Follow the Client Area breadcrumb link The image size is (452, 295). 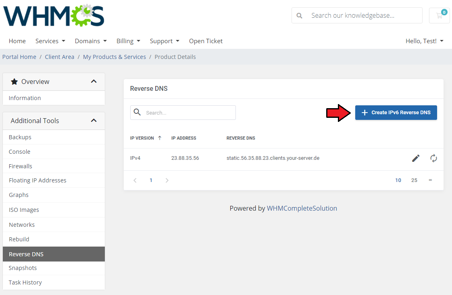click(x=59, y=57)
